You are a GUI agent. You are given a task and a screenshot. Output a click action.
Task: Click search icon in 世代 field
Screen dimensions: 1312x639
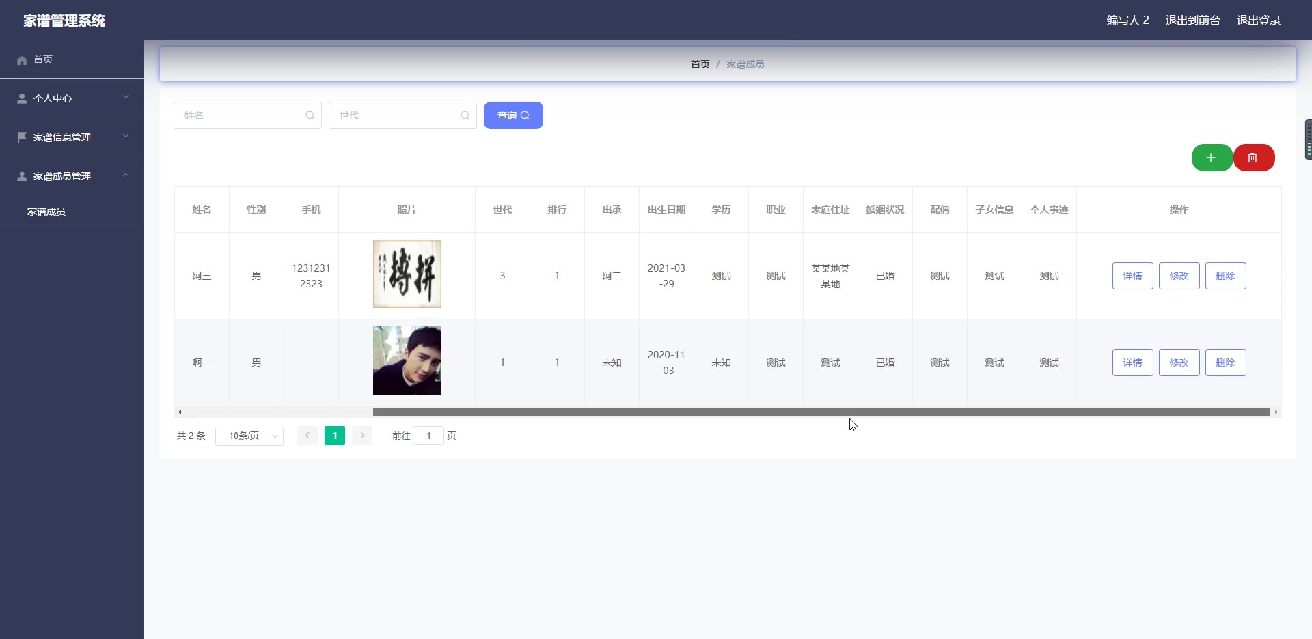point(465,115)
